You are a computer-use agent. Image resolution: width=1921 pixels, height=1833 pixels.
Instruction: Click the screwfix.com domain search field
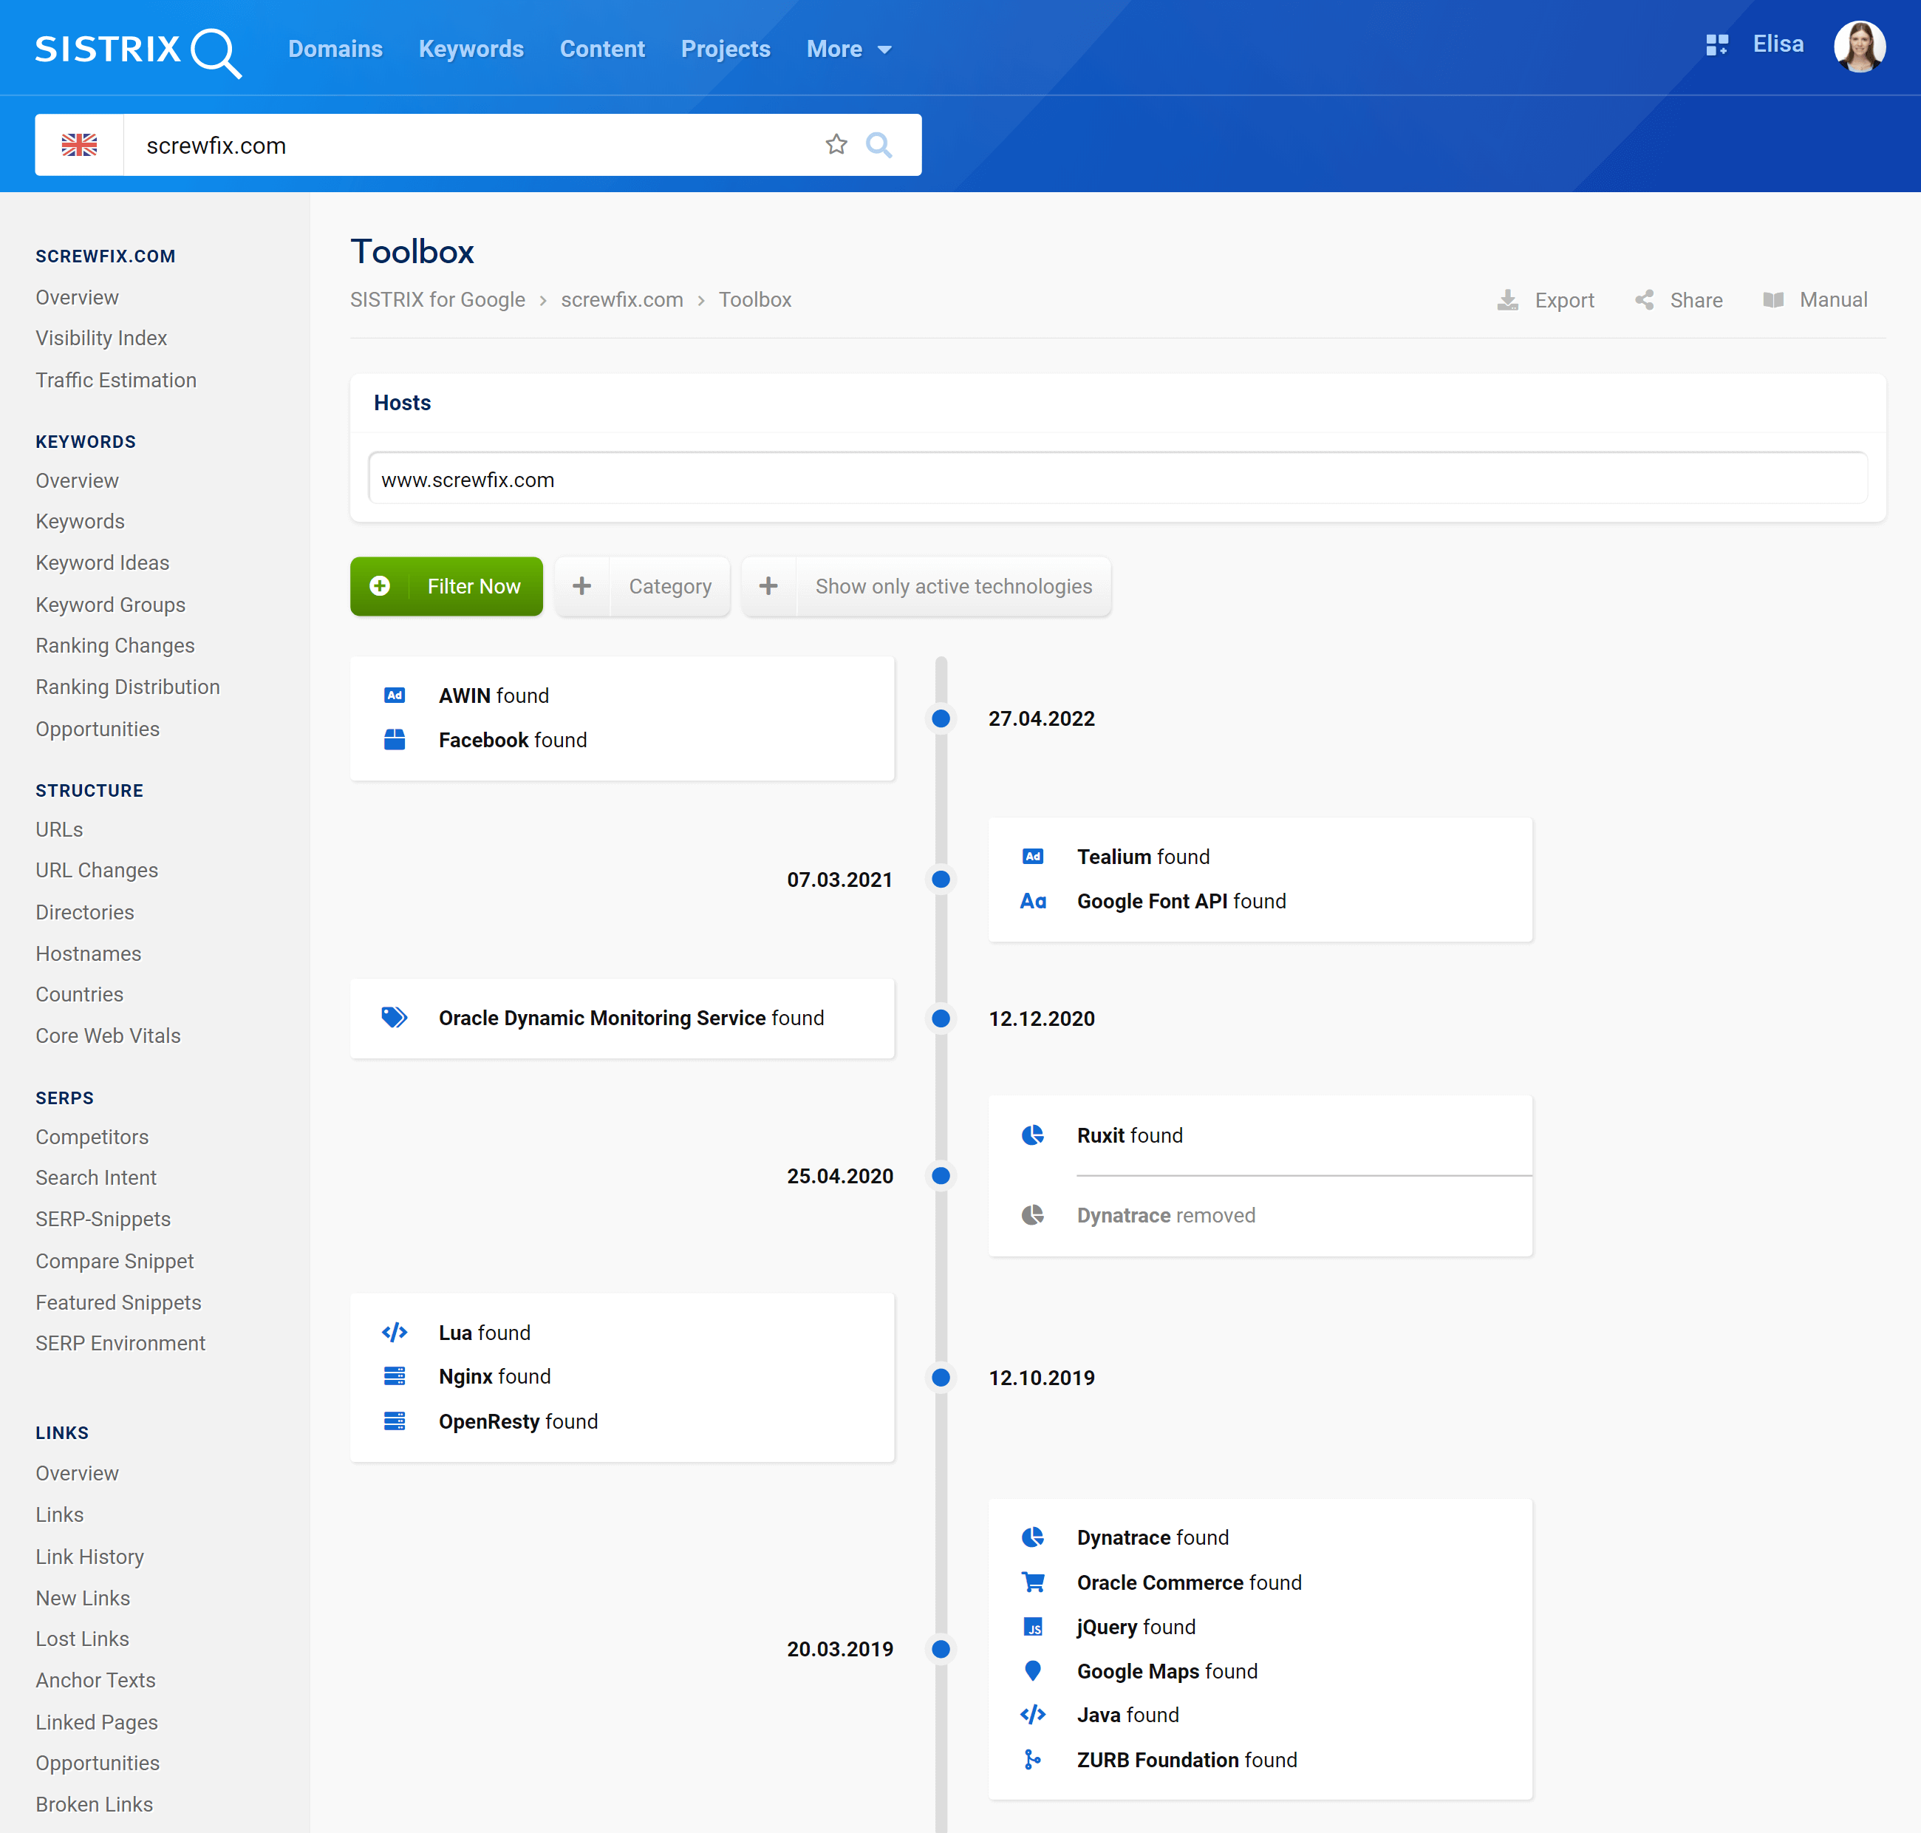pos(474,145)
